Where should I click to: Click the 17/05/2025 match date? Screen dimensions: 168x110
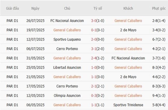(35, 86)
